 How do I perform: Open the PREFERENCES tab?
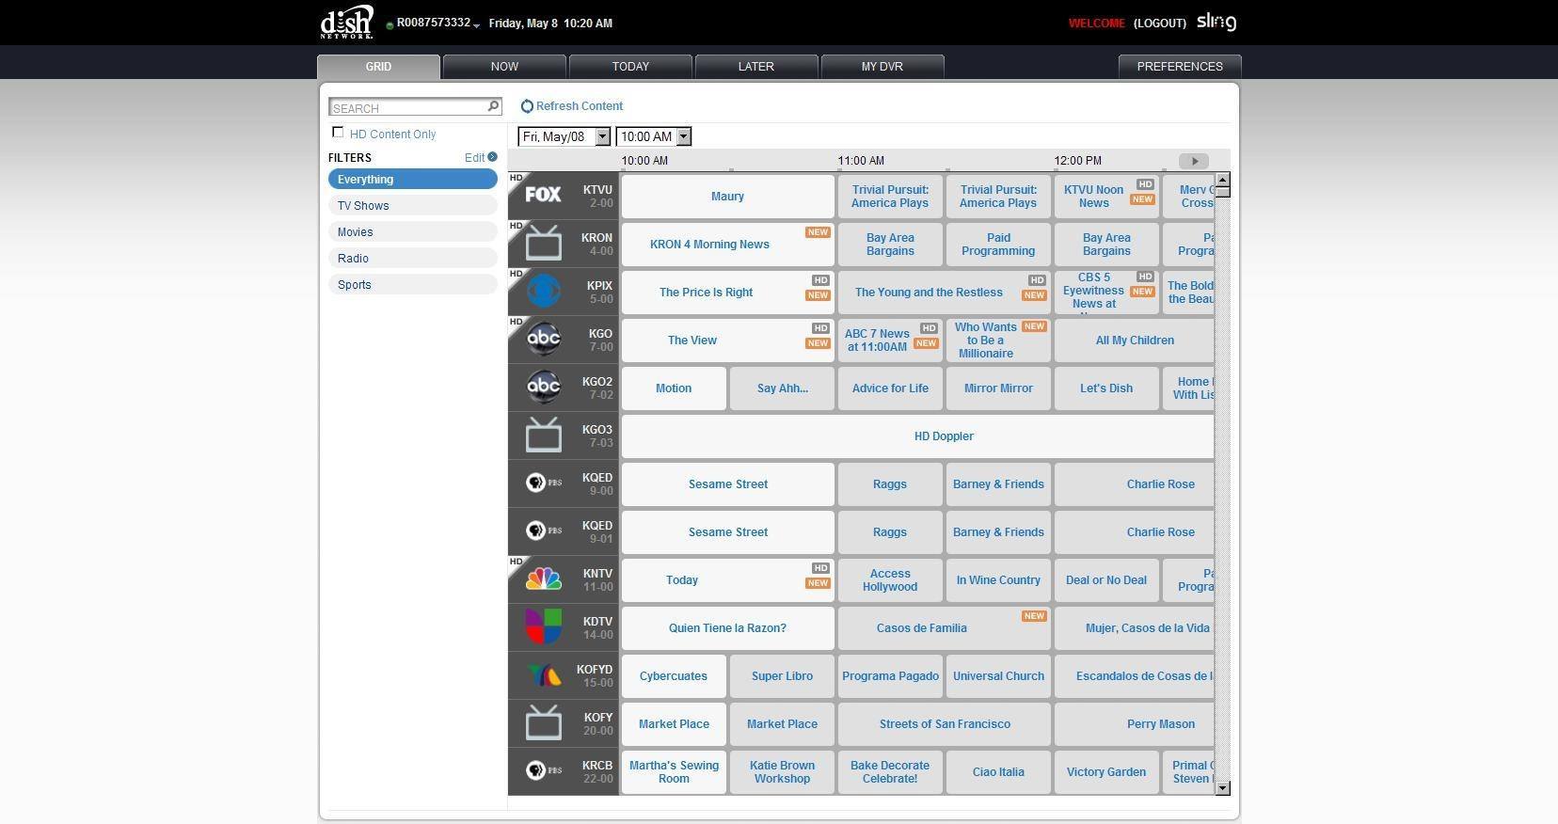1180,67
